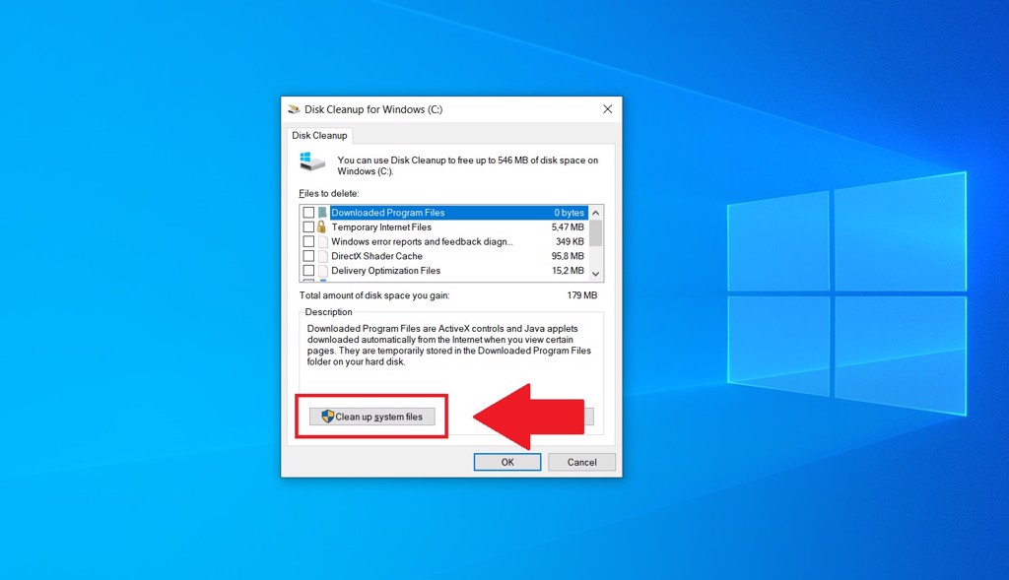Click the file list scroll down arrow
Viewport: 1009px width, 580px height.
click(596, 274)
